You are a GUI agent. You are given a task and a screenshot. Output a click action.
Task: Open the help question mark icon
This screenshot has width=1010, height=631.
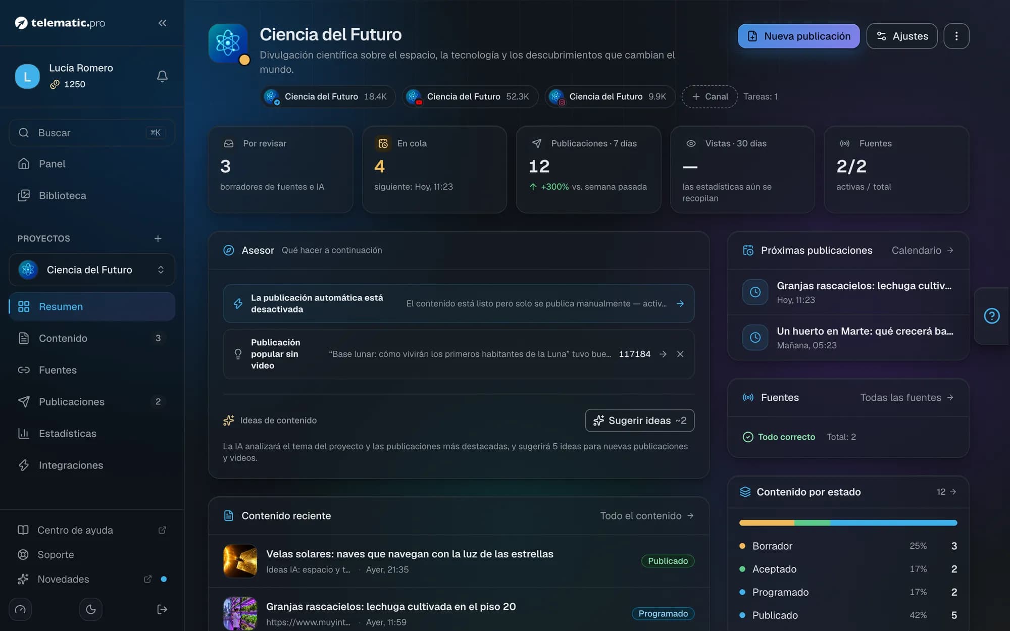click(x=991, y=316)
